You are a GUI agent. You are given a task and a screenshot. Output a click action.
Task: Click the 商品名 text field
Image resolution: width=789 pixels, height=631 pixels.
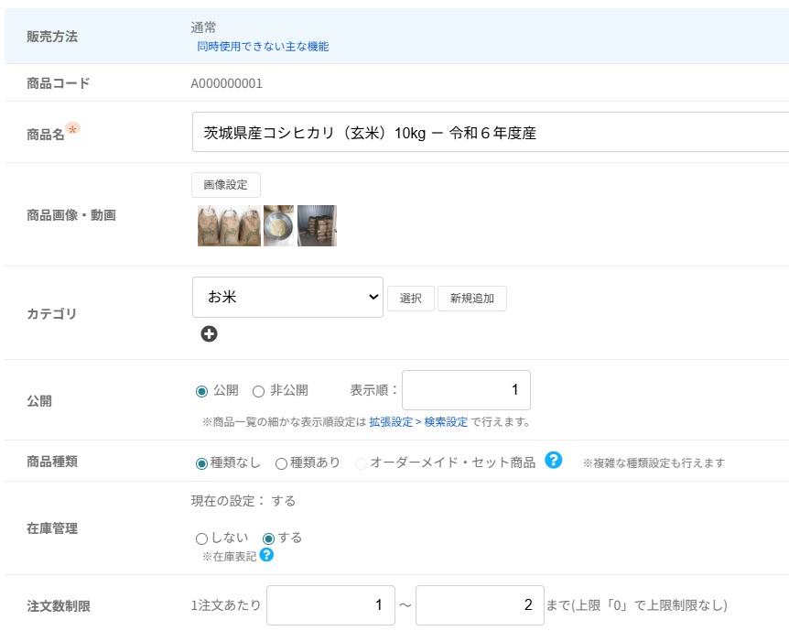click(490, 133)
